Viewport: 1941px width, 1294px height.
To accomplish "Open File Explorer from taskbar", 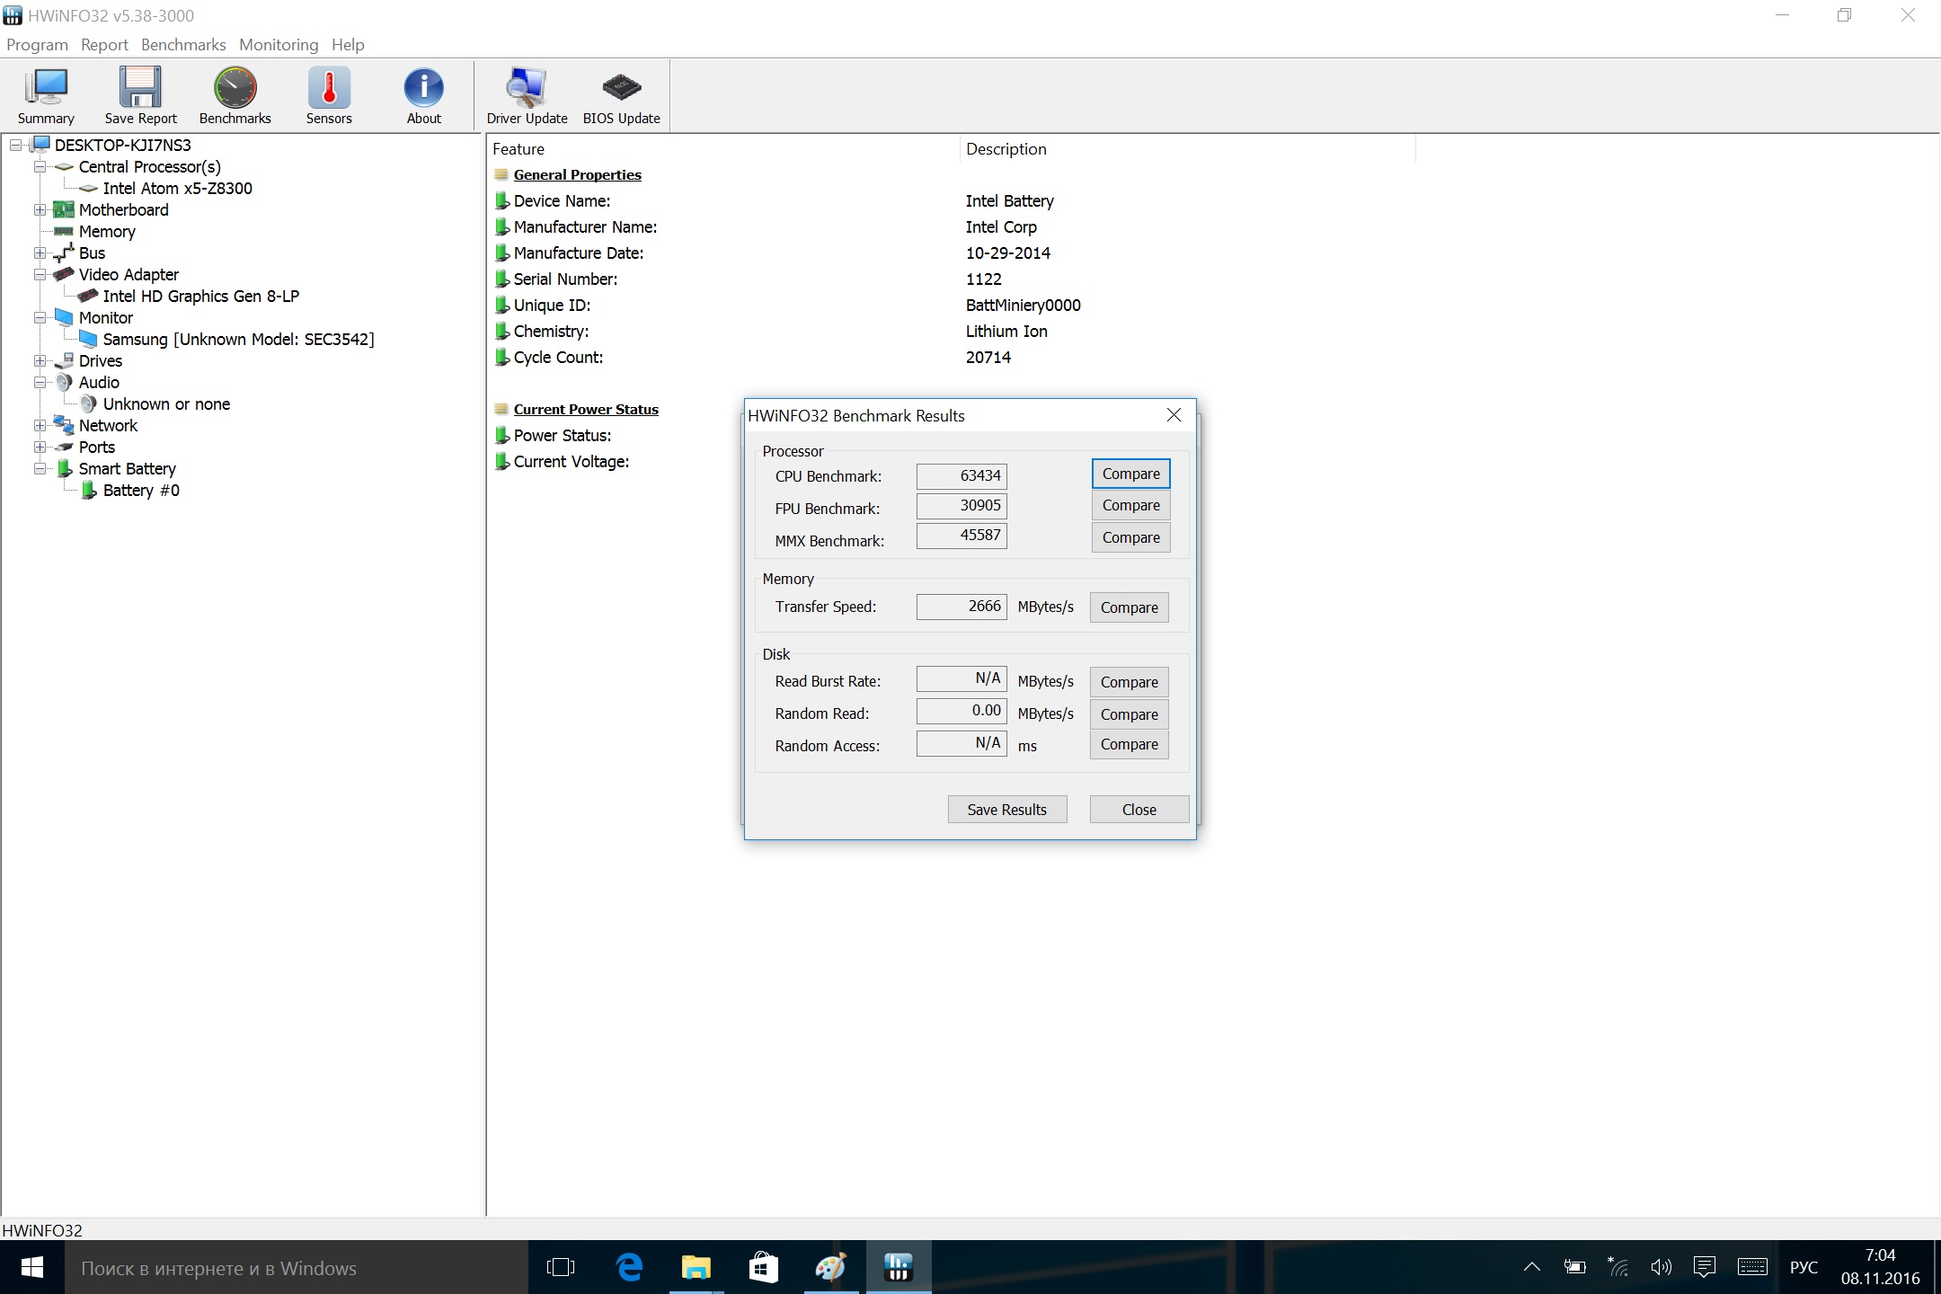I will 696,1267.
